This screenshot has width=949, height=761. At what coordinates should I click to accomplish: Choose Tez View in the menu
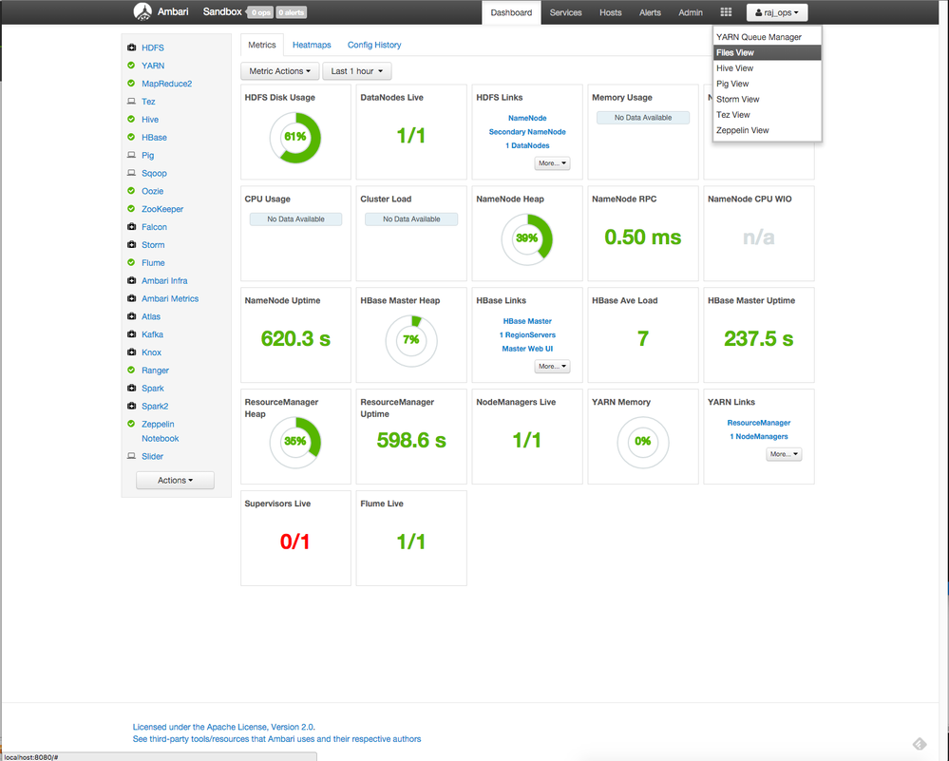[x=768, y=114]
